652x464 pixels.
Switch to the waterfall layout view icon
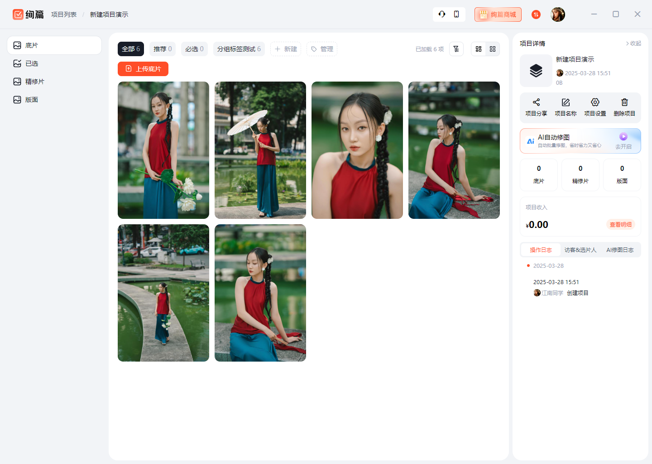[479, 49]
